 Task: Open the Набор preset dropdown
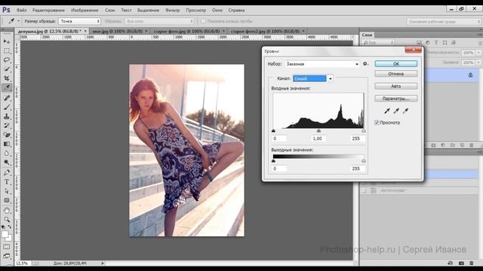[x=322, y=64]
